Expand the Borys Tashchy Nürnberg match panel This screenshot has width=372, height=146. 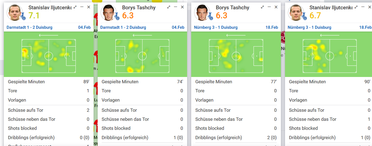pyautogui.click(x=262, y=7)
